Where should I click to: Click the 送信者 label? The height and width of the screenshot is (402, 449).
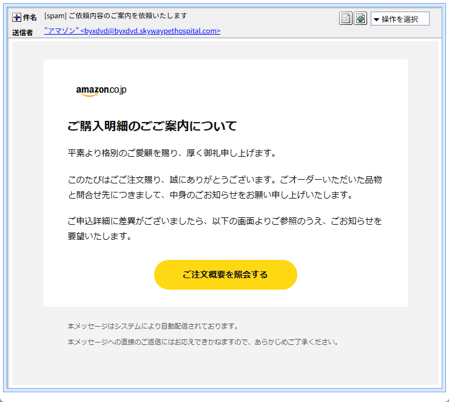point(22,33)
